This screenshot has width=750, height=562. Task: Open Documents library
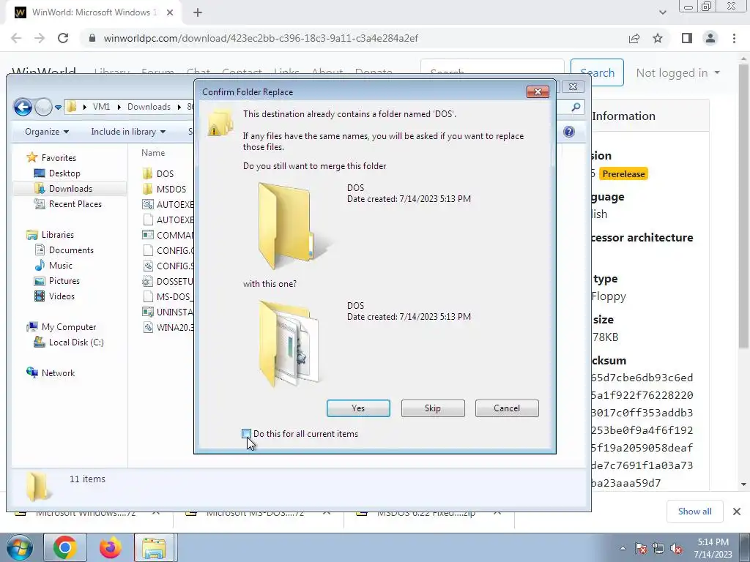[x=71, y=250]
